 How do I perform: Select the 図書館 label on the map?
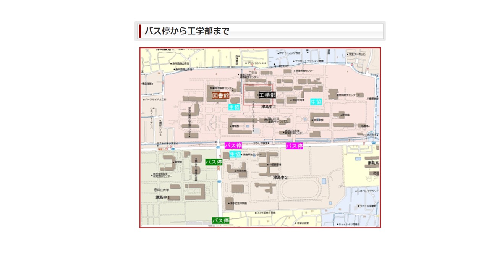(221, 95)
